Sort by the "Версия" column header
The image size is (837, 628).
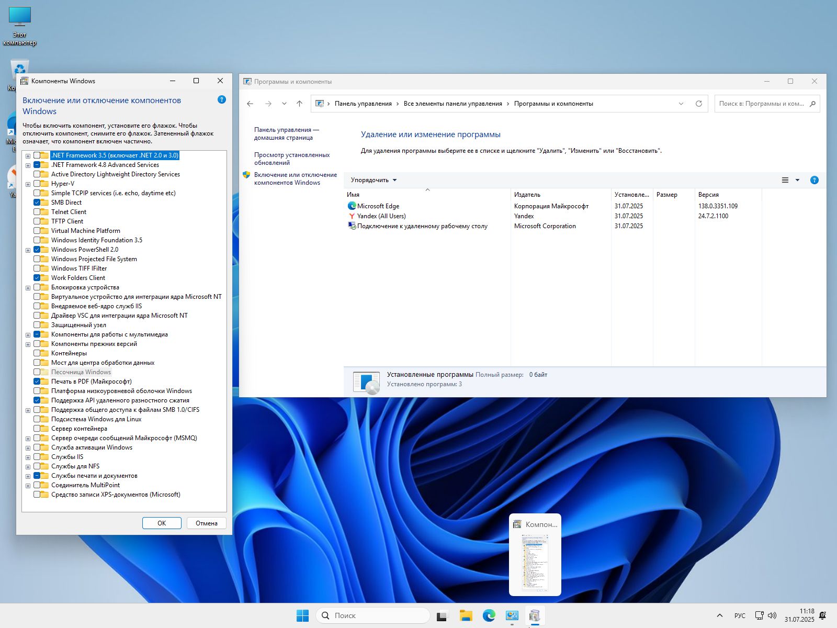point(728,195)
